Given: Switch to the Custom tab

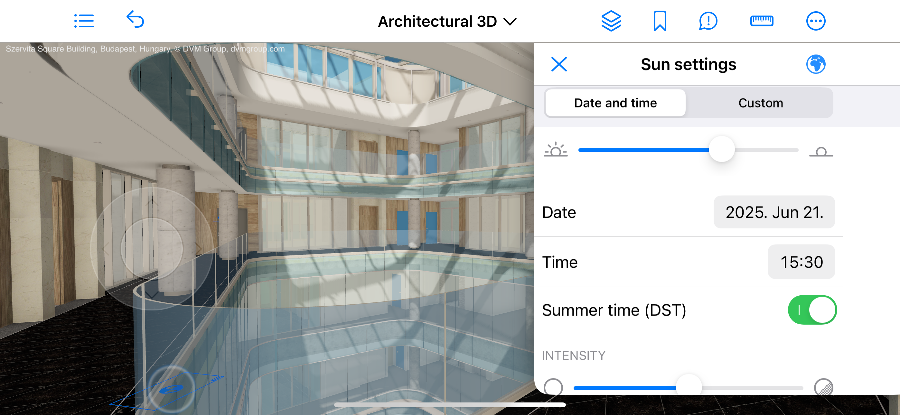Looking at the screenshot, I should coord(761,103).
